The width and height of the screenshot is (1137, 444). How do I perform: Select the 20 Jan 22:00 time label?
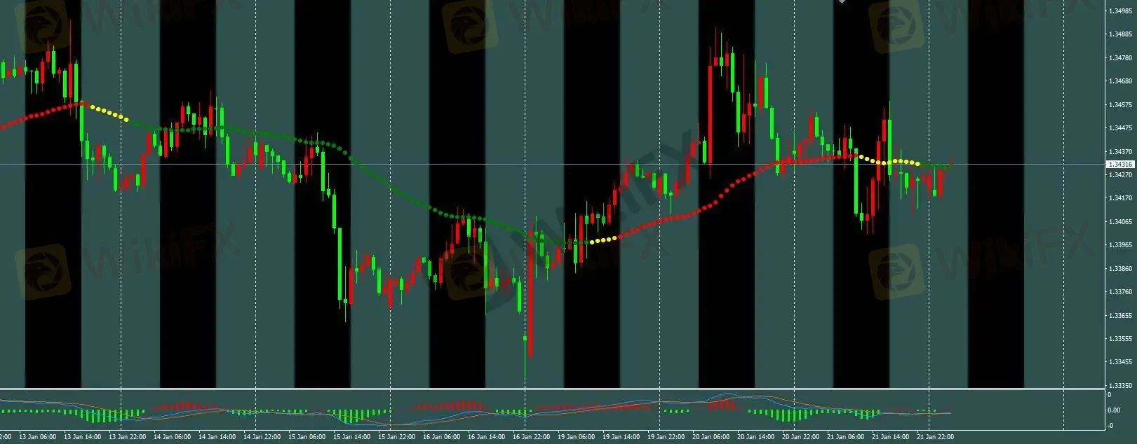click(x=800, y=437)
